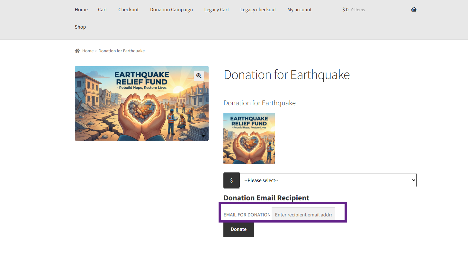The width and height of the screenshot is (468, 254).
Task: Click the magnifier zoom icon on image
Action: (x=199, y=76)
